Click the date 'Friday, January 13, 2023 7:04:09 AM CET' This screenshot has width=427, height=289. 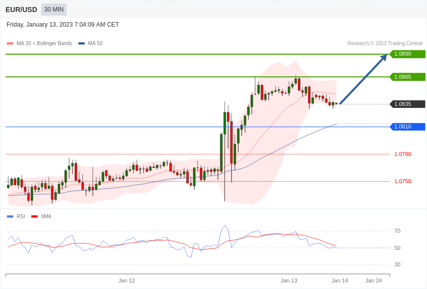point(63,25)
